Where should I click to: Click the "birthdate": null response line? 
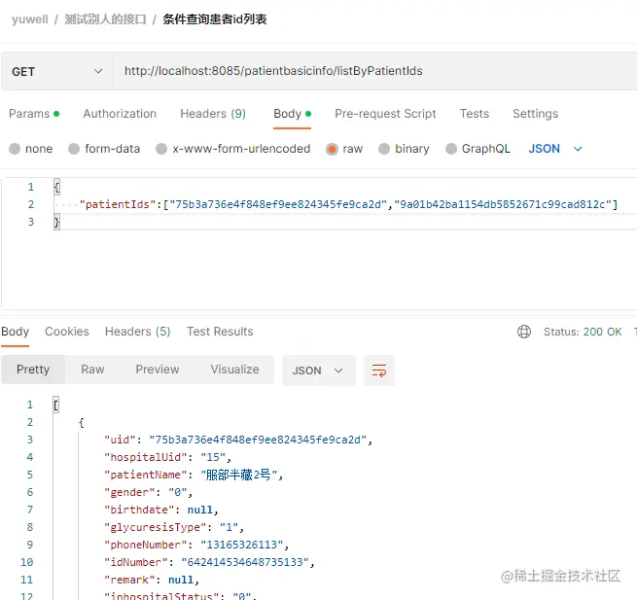coord(161,510)
